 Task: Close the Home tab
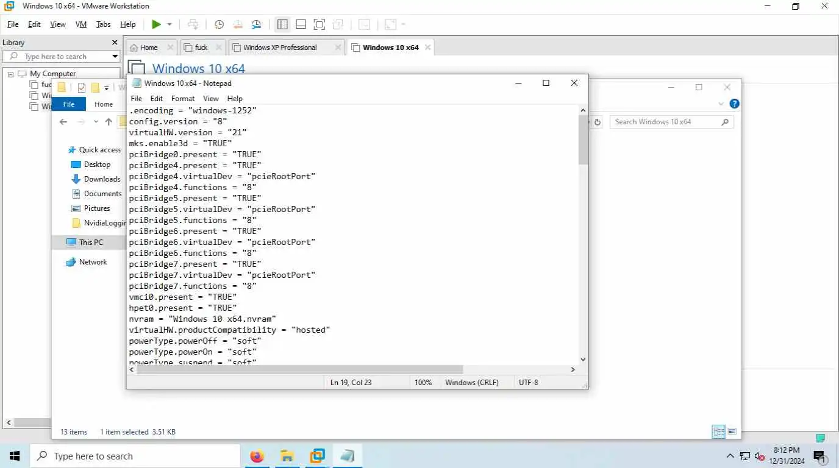click(170, 48)
